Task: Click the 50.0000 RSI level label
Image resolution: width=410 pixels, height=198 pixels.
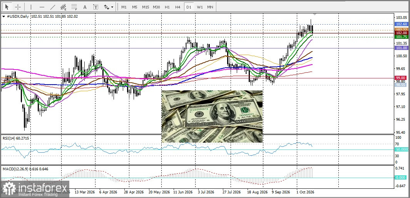Action: 402,150
